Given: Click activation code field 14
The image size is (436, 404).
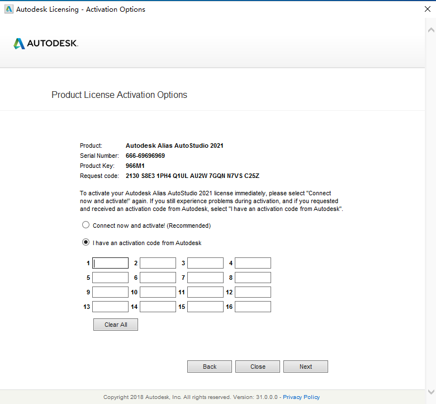Looking at the screenshot, I should click(x=158, y=307).
